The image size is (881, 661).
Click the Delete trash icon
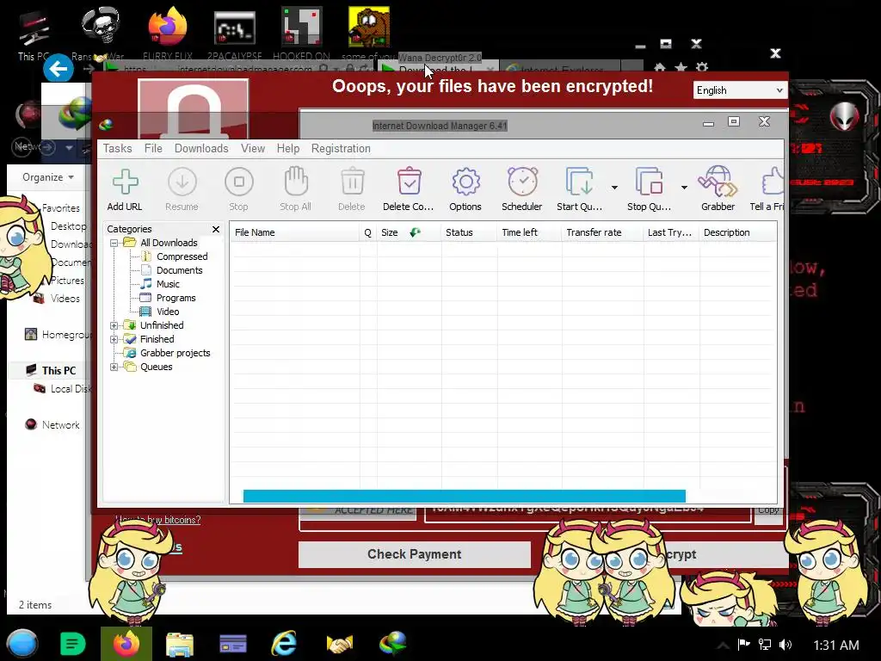352,182
